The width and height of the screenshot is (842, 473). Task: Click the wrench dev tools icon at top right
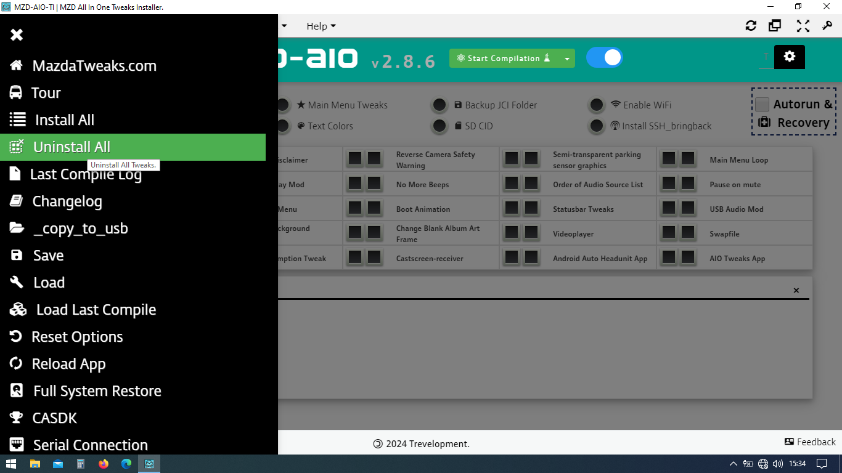click(827, 26)
